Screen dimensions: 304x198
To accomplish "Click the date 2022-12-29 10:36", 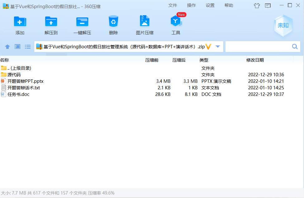I will pyautogui.click(x=266, y=75).
